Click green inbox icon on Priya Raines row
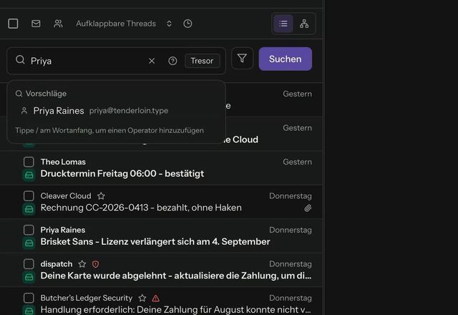 (x=29, y=243)
